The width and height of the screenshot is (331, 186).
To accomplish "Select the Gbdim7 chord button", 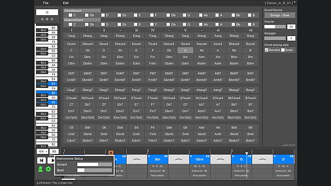I will (169, 141).
